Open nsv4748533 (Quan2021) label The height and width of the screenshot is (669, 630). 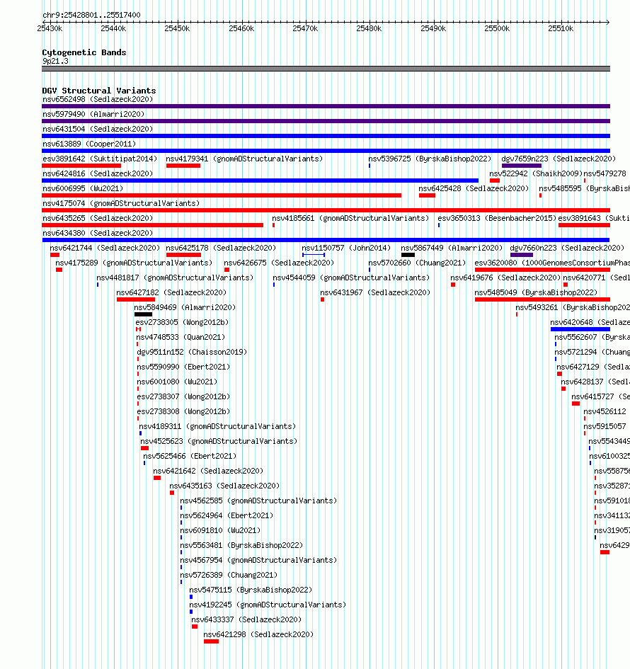pos(181,337)
